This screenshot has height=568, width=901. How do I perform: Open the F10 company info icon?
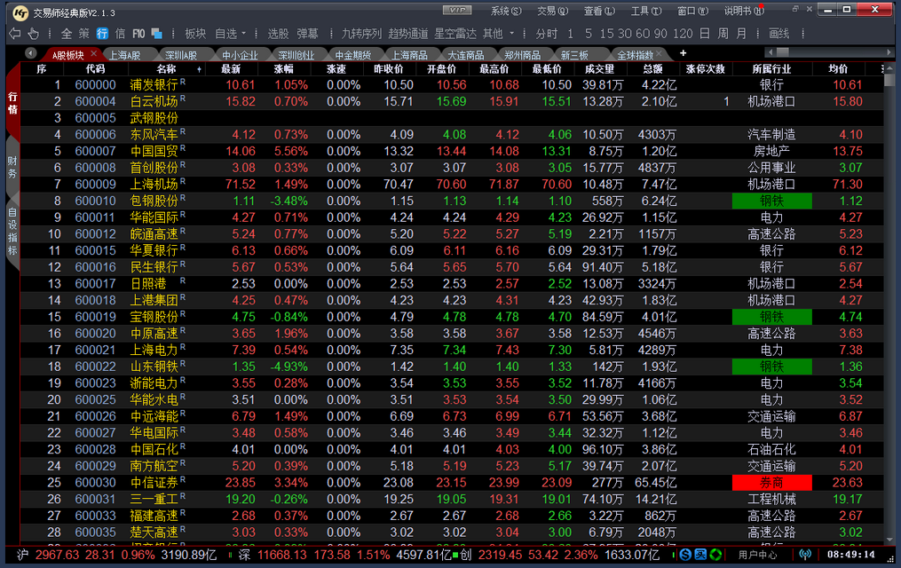click(138, 34)
